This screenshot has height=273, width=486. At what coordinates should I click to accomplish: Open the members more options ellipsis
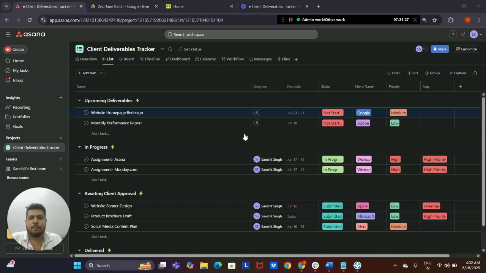tap(425, 49)
